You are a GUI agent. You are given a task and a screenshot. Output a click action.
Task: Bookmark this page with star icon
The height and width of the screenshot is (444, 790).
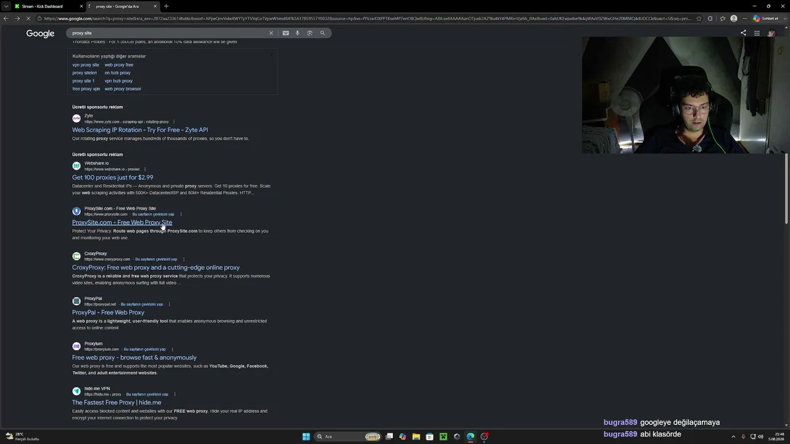pos(699,18)
